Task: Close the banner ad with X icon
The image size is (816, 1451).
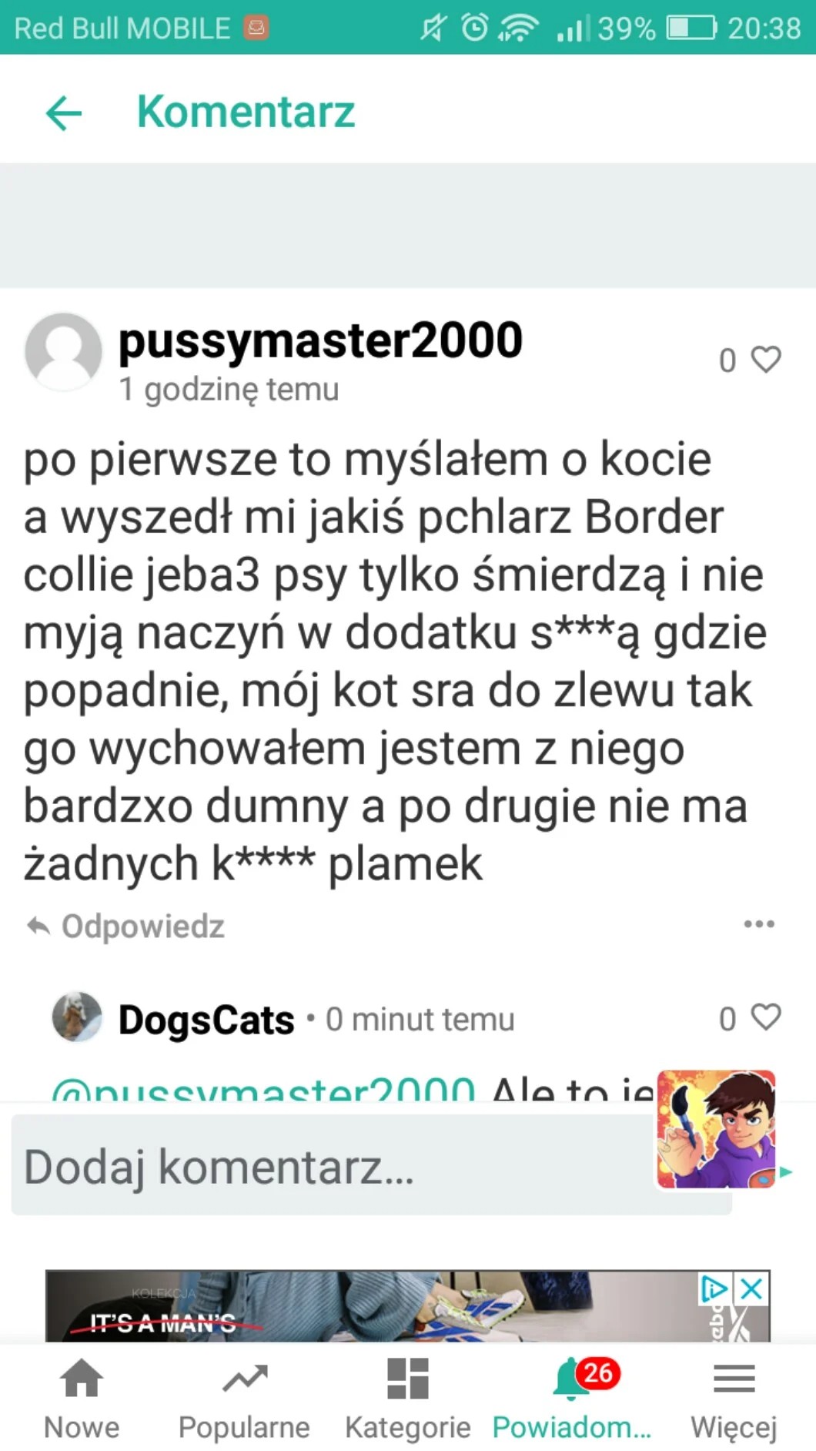Action: tap(752, 1288)
